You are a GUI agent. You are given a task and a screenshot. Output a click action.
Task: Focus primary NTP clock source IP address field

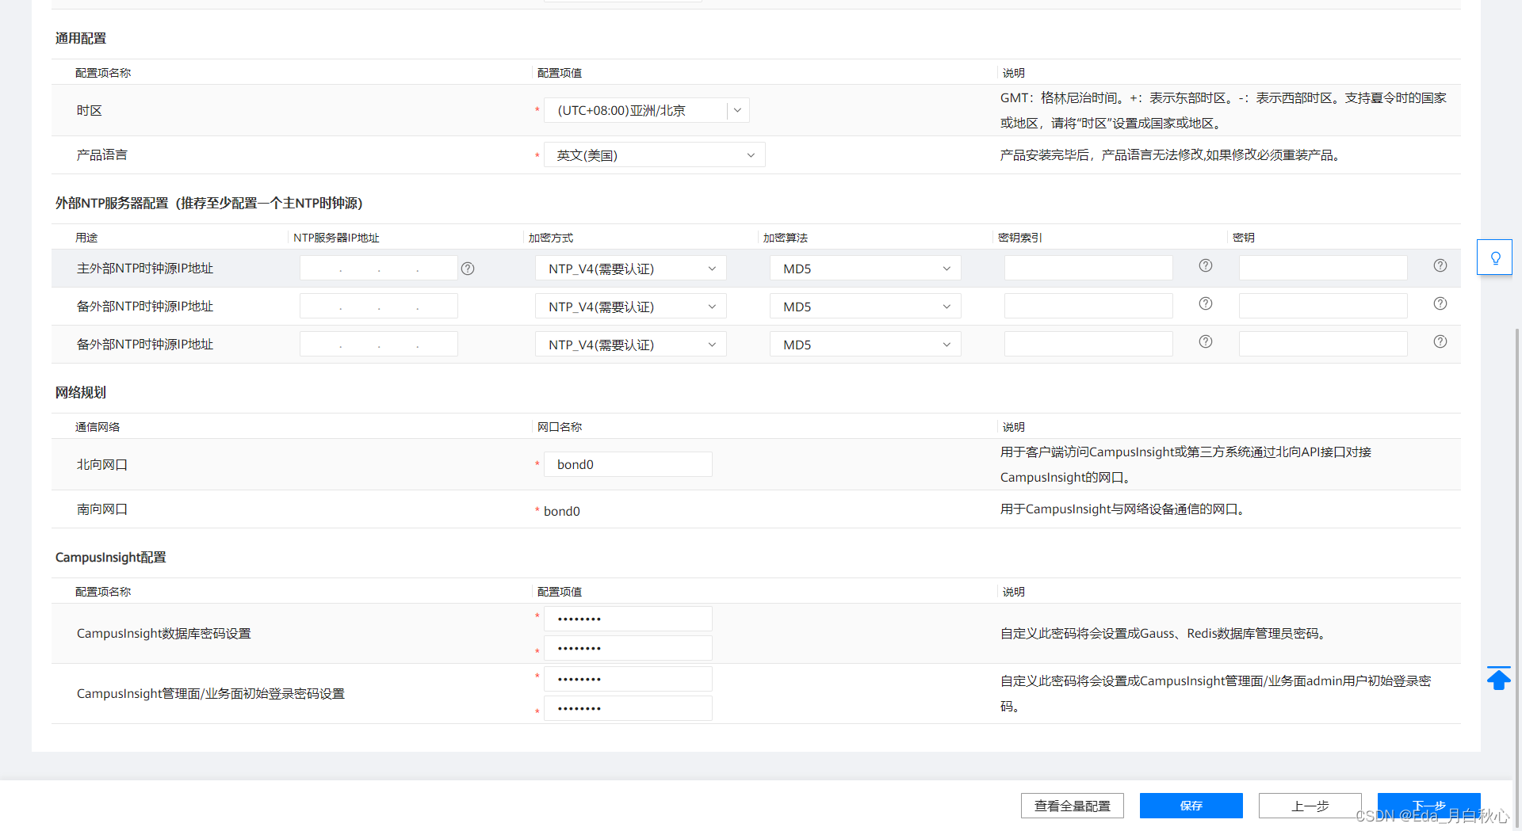click(379, 269)
